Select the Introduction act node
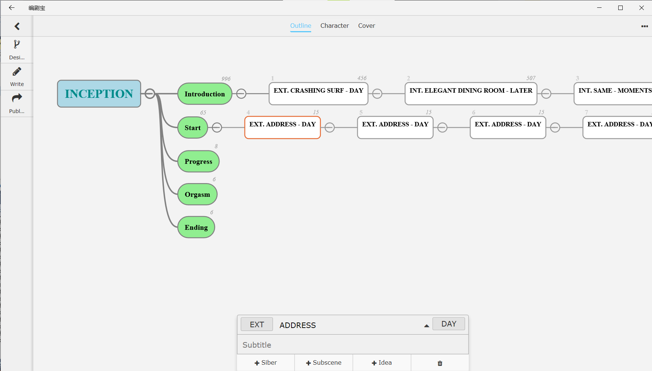Screen dimensions: 652x371 pyautogui.click(x=205, y=94)
